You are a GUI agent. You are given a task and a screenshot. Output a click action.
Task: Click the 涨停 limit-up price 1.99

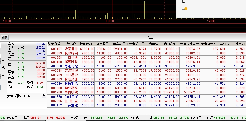click(40, 83)
